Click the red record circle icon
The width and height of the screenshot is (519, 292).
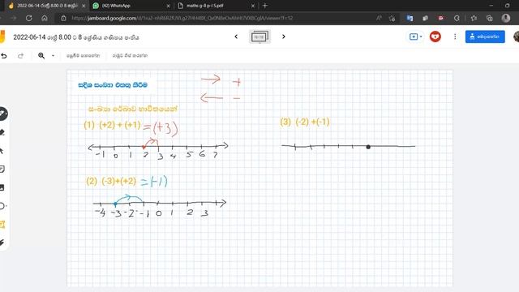click(435, 36)
